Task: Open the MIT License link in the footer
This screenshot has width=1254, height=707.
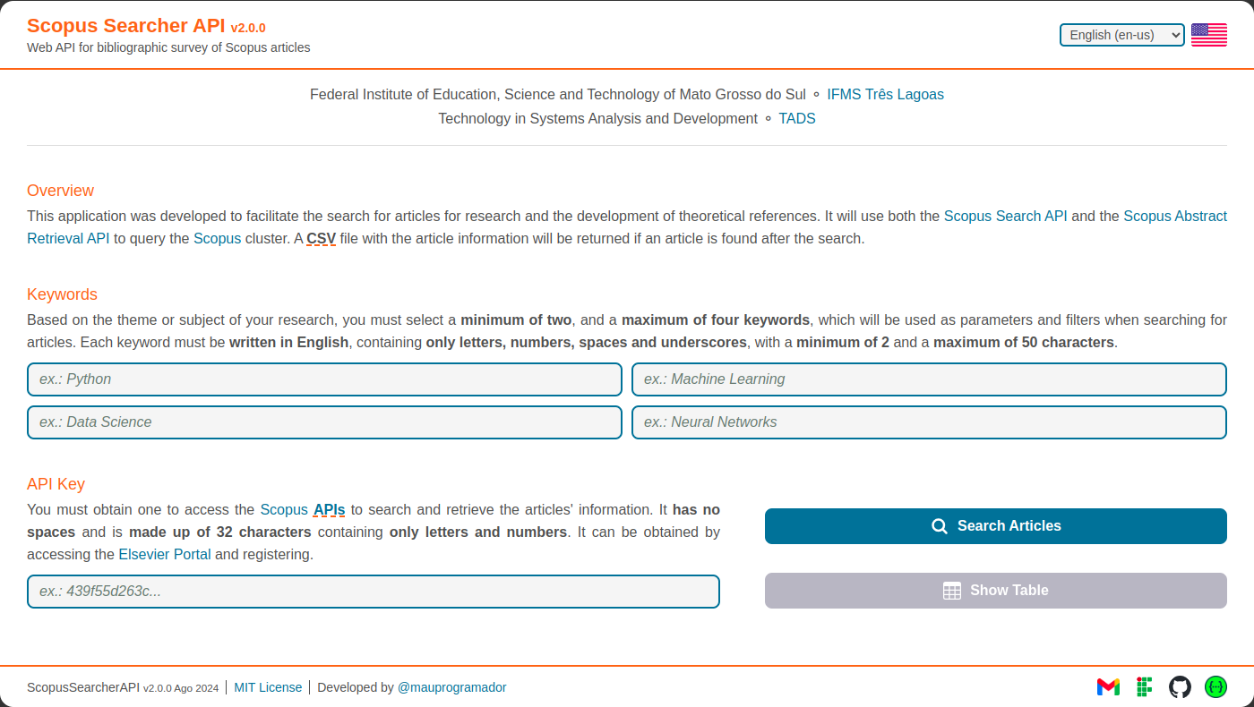Action: pos(280,687)
